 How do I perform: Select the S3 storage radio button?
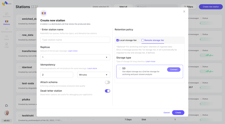point(120,68)
